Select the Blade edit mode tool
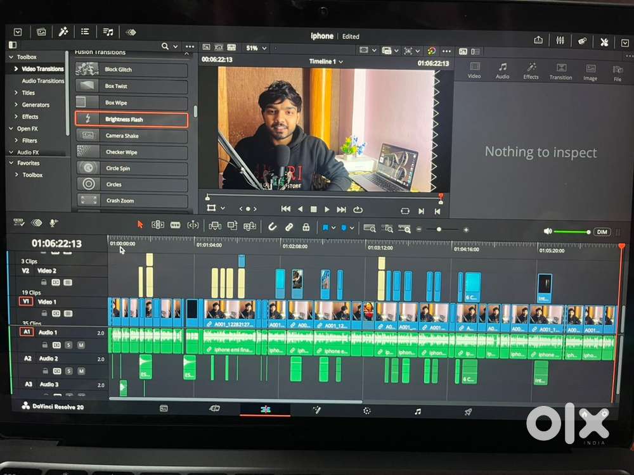The width and height of the screenshot is (634, 475). (x=176, y=225)
